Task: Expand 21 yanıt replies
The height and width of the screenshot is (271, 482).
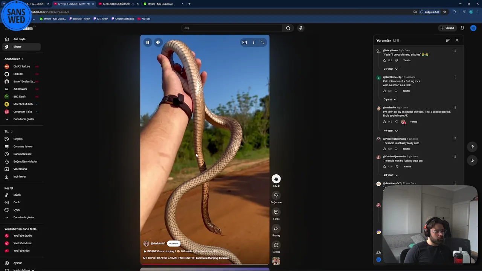Action: pyautogui.click(x=391, y=69)
